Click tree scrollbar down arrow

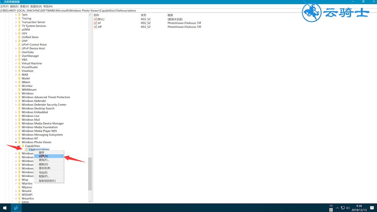[x=90, y=202]
